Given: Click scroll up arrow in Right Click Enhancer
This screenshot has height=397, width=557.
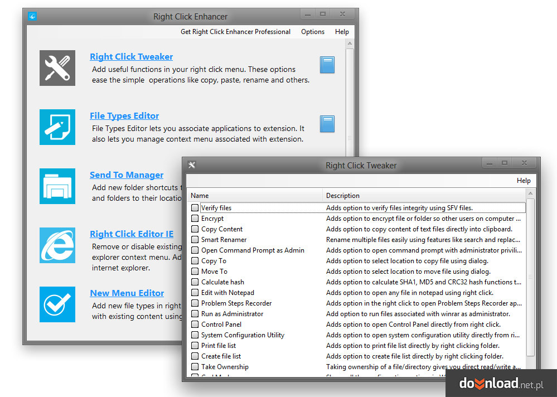Looking at the screenshot, I should pos(350,43).
